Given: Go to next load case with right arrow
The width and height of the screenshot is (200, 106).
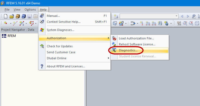Looking at the screenshot, I should pos(188,16).
